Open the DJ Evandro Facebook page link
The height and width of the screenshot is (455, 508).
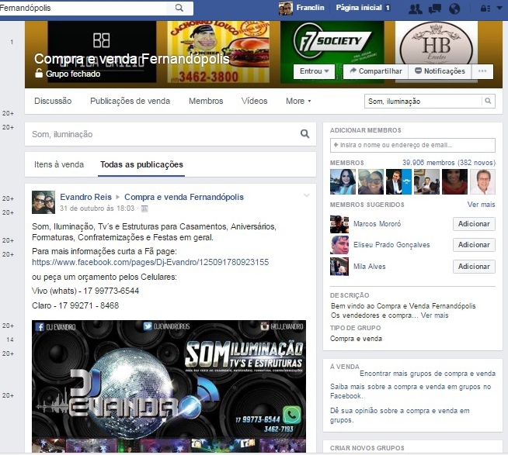point(150,263)
